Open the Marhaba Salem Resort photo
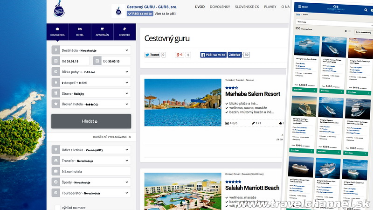373x210 pixels. (183, 102)
